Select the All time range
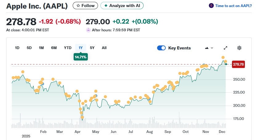Image resolution: width=256 pixels, height=140 pixels. (104, 48)
